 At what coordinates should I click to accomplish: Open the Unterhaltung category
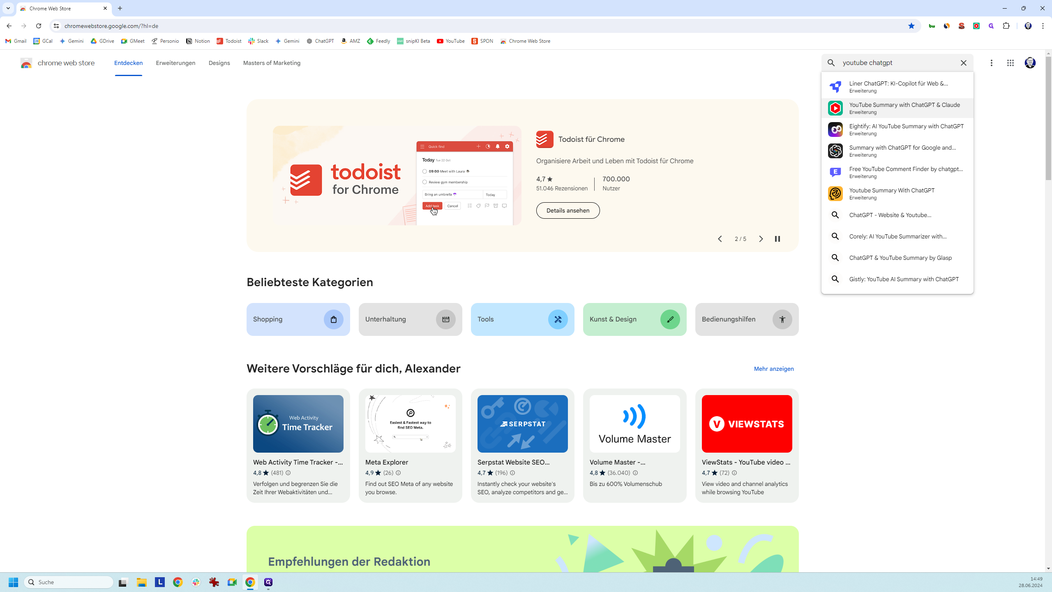411,319
